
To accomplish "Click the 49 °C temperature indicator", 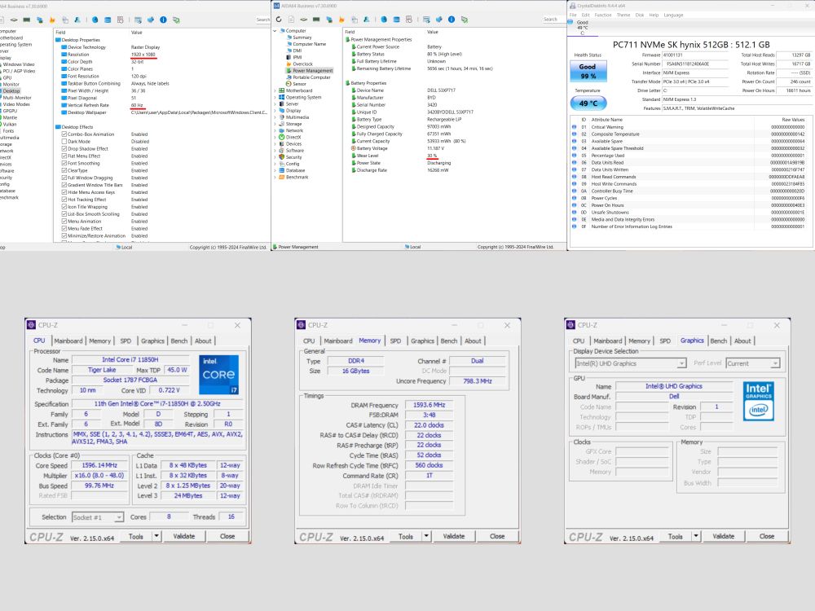I will [587, 103].
